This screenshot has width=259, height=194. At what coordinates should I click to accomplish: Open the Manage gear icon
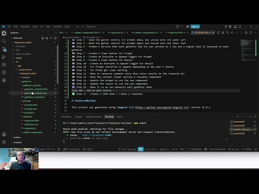[x=4, y=142]
